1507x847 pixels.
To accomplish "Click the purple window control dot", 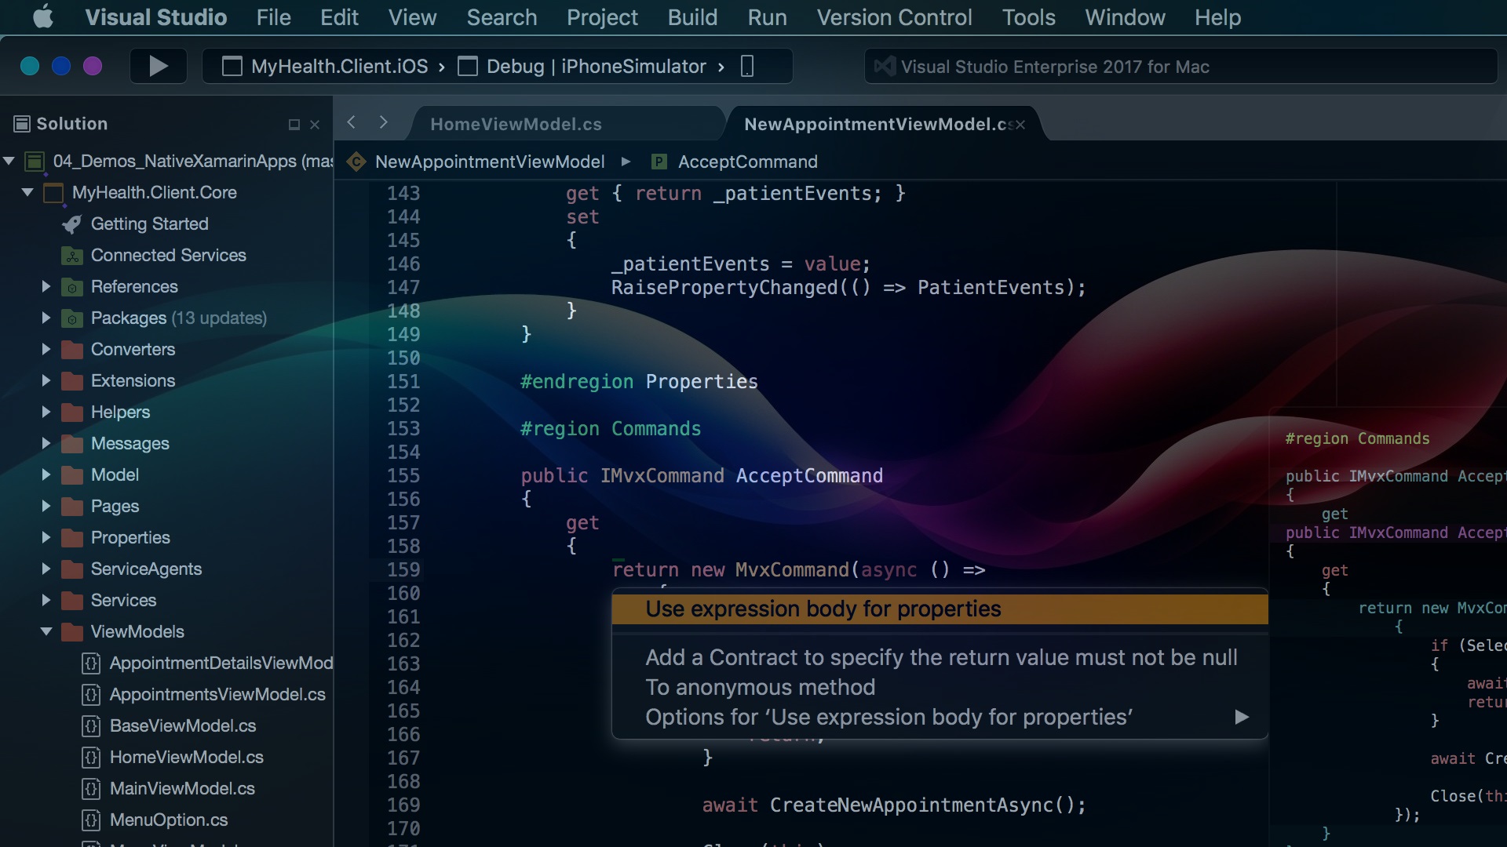I will (93, 66).
